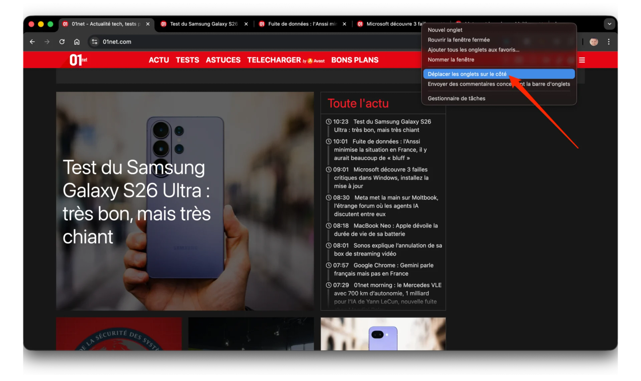Click the browser back arrow
Image resolution: width=641 pixels, height=381 pixels.
(32, 42)
